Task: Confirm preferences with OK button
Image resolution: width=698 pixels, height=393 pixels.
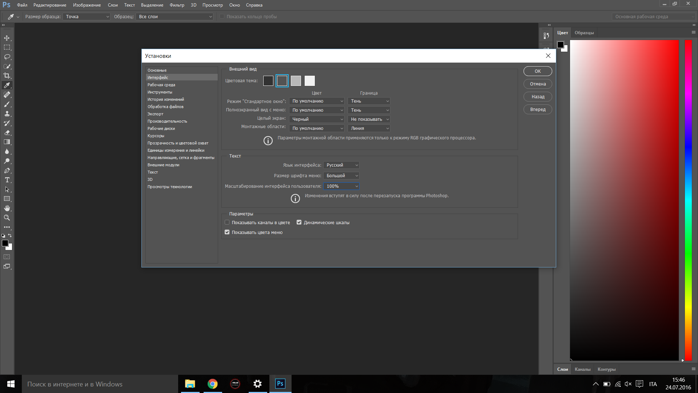Action: click(538, 71)
